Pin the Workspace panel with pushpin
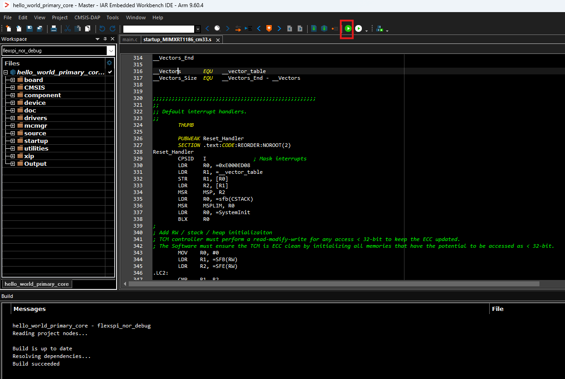This screenshot has height=379, width=565. (105, 39)
